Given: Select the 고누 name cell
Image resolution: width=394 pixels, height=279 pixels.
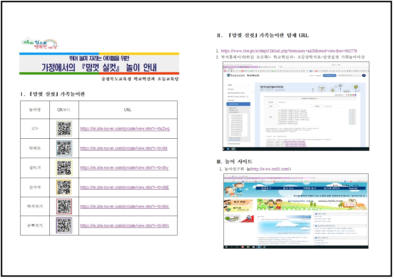Looking at the screenshot, I should click(35, 129).
